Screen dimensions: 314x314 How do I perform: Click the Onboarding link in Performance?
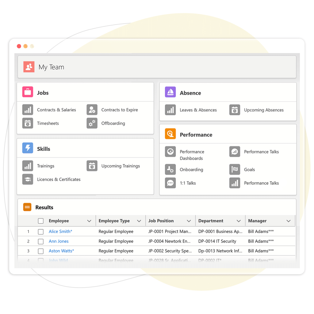point(191,170)
